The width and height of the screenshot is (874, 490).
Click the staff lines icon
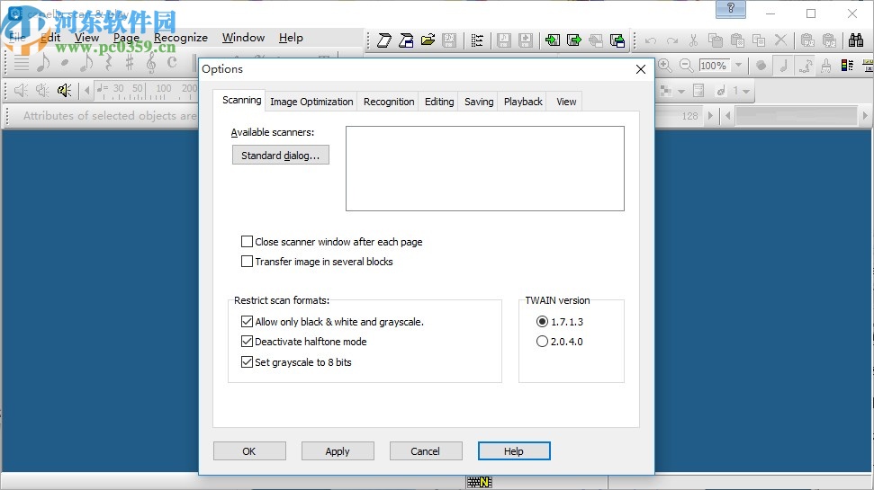(22, 63)
